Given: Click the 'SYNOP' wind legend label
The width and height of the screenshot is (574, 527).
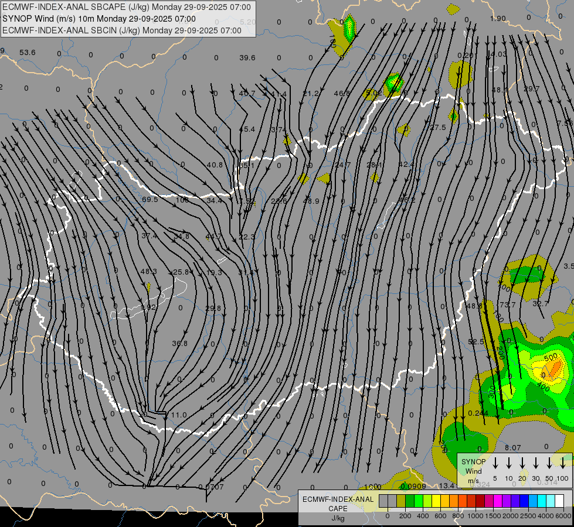Looking at the screenshot, I should point(473,461).
